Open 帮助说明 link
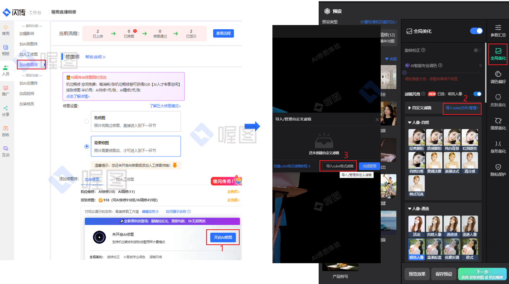The width and height of the screenshot is (509, 284). tap(95, 57)
